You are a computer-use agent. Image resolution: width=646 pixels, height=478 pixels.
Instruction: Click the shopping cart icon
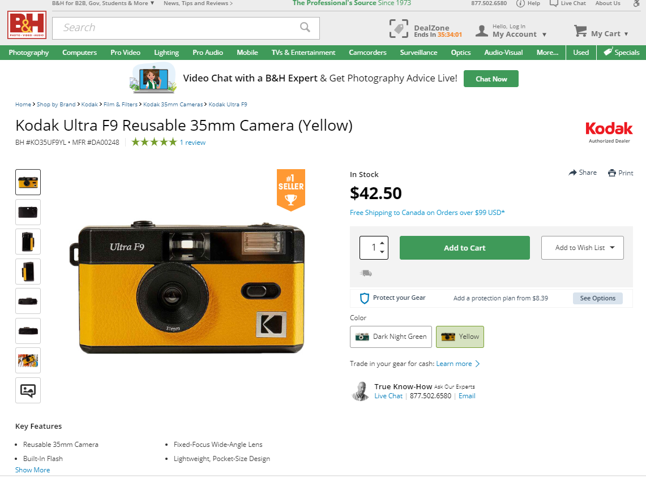pyautogui.click(x=580, y=31)
